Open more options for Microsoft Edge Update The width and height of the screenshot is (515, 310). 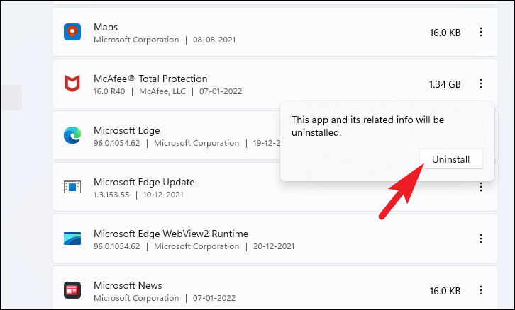(481, 188)
